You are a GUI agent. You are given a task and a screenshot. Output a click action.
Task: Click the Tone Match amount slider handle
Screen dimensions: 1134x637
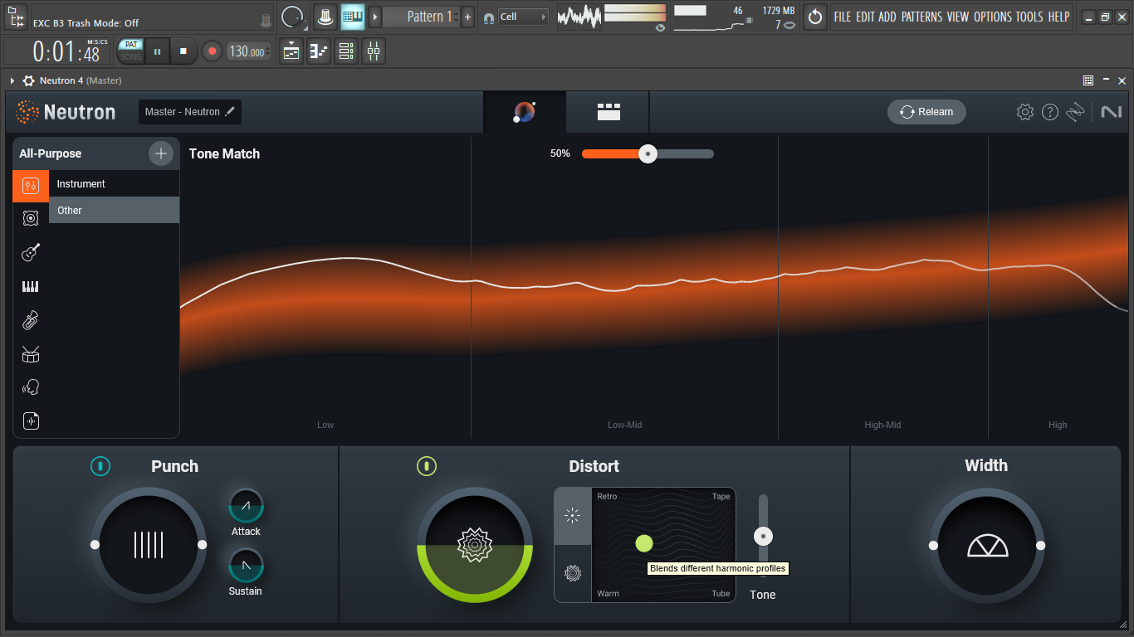click(x=648, y=153)
